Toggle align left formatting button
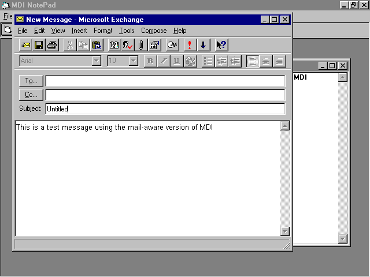 [253, 61]
